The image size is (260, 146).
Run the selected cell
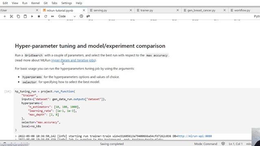[x=32, y=16]
